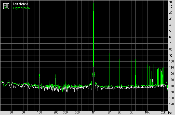
Task: Click the 30 Hz frequency axis label
Action: 11,112
